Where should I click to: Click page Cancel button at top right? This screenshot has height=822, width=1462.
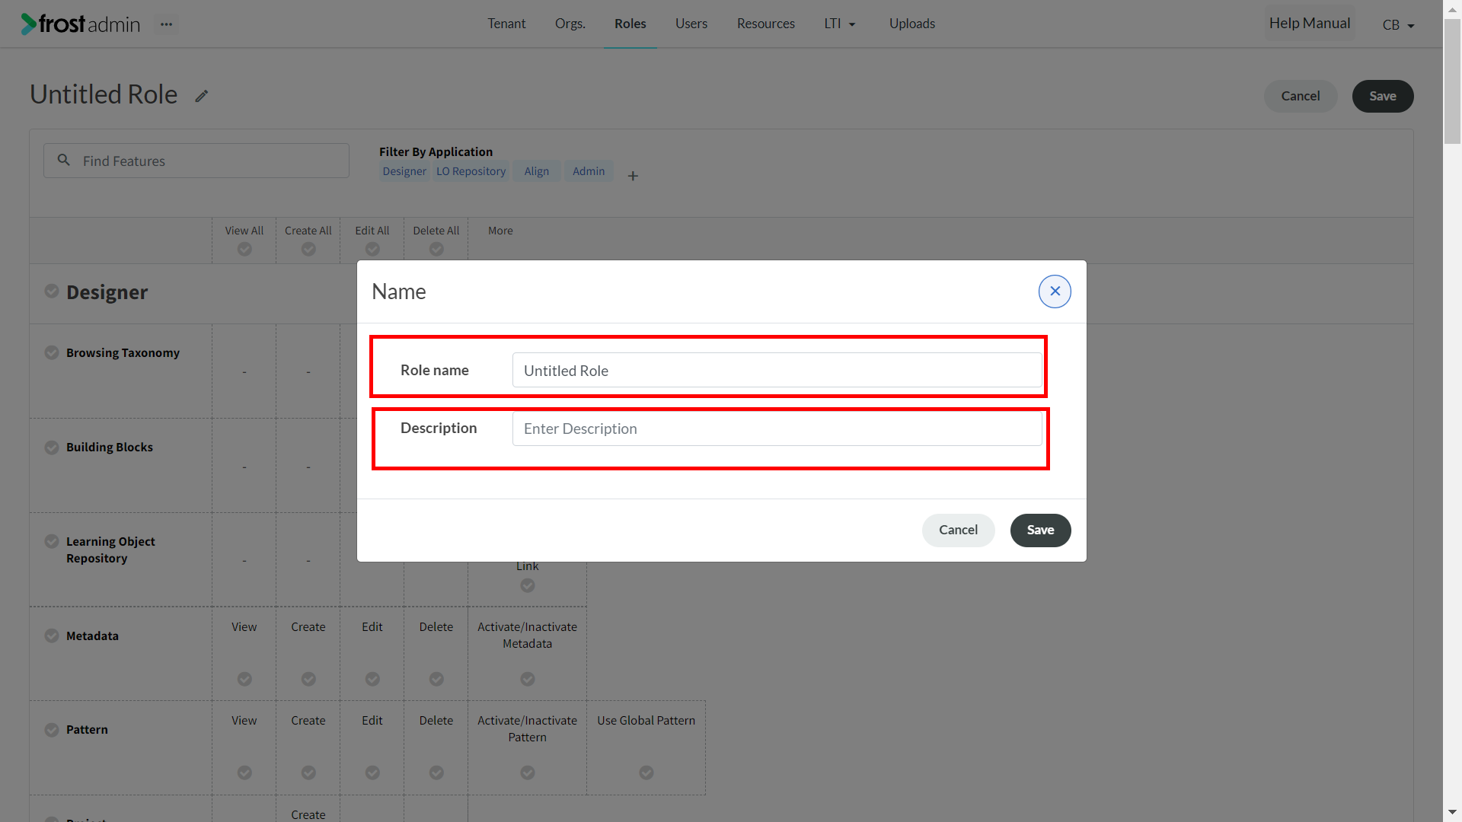click(x=1301, y=96)
